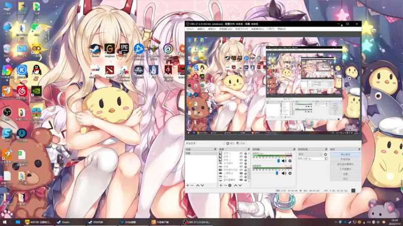403x226 pixels.
Task: Open 帮助(H) menu in OBS
Action: (282, 29)
